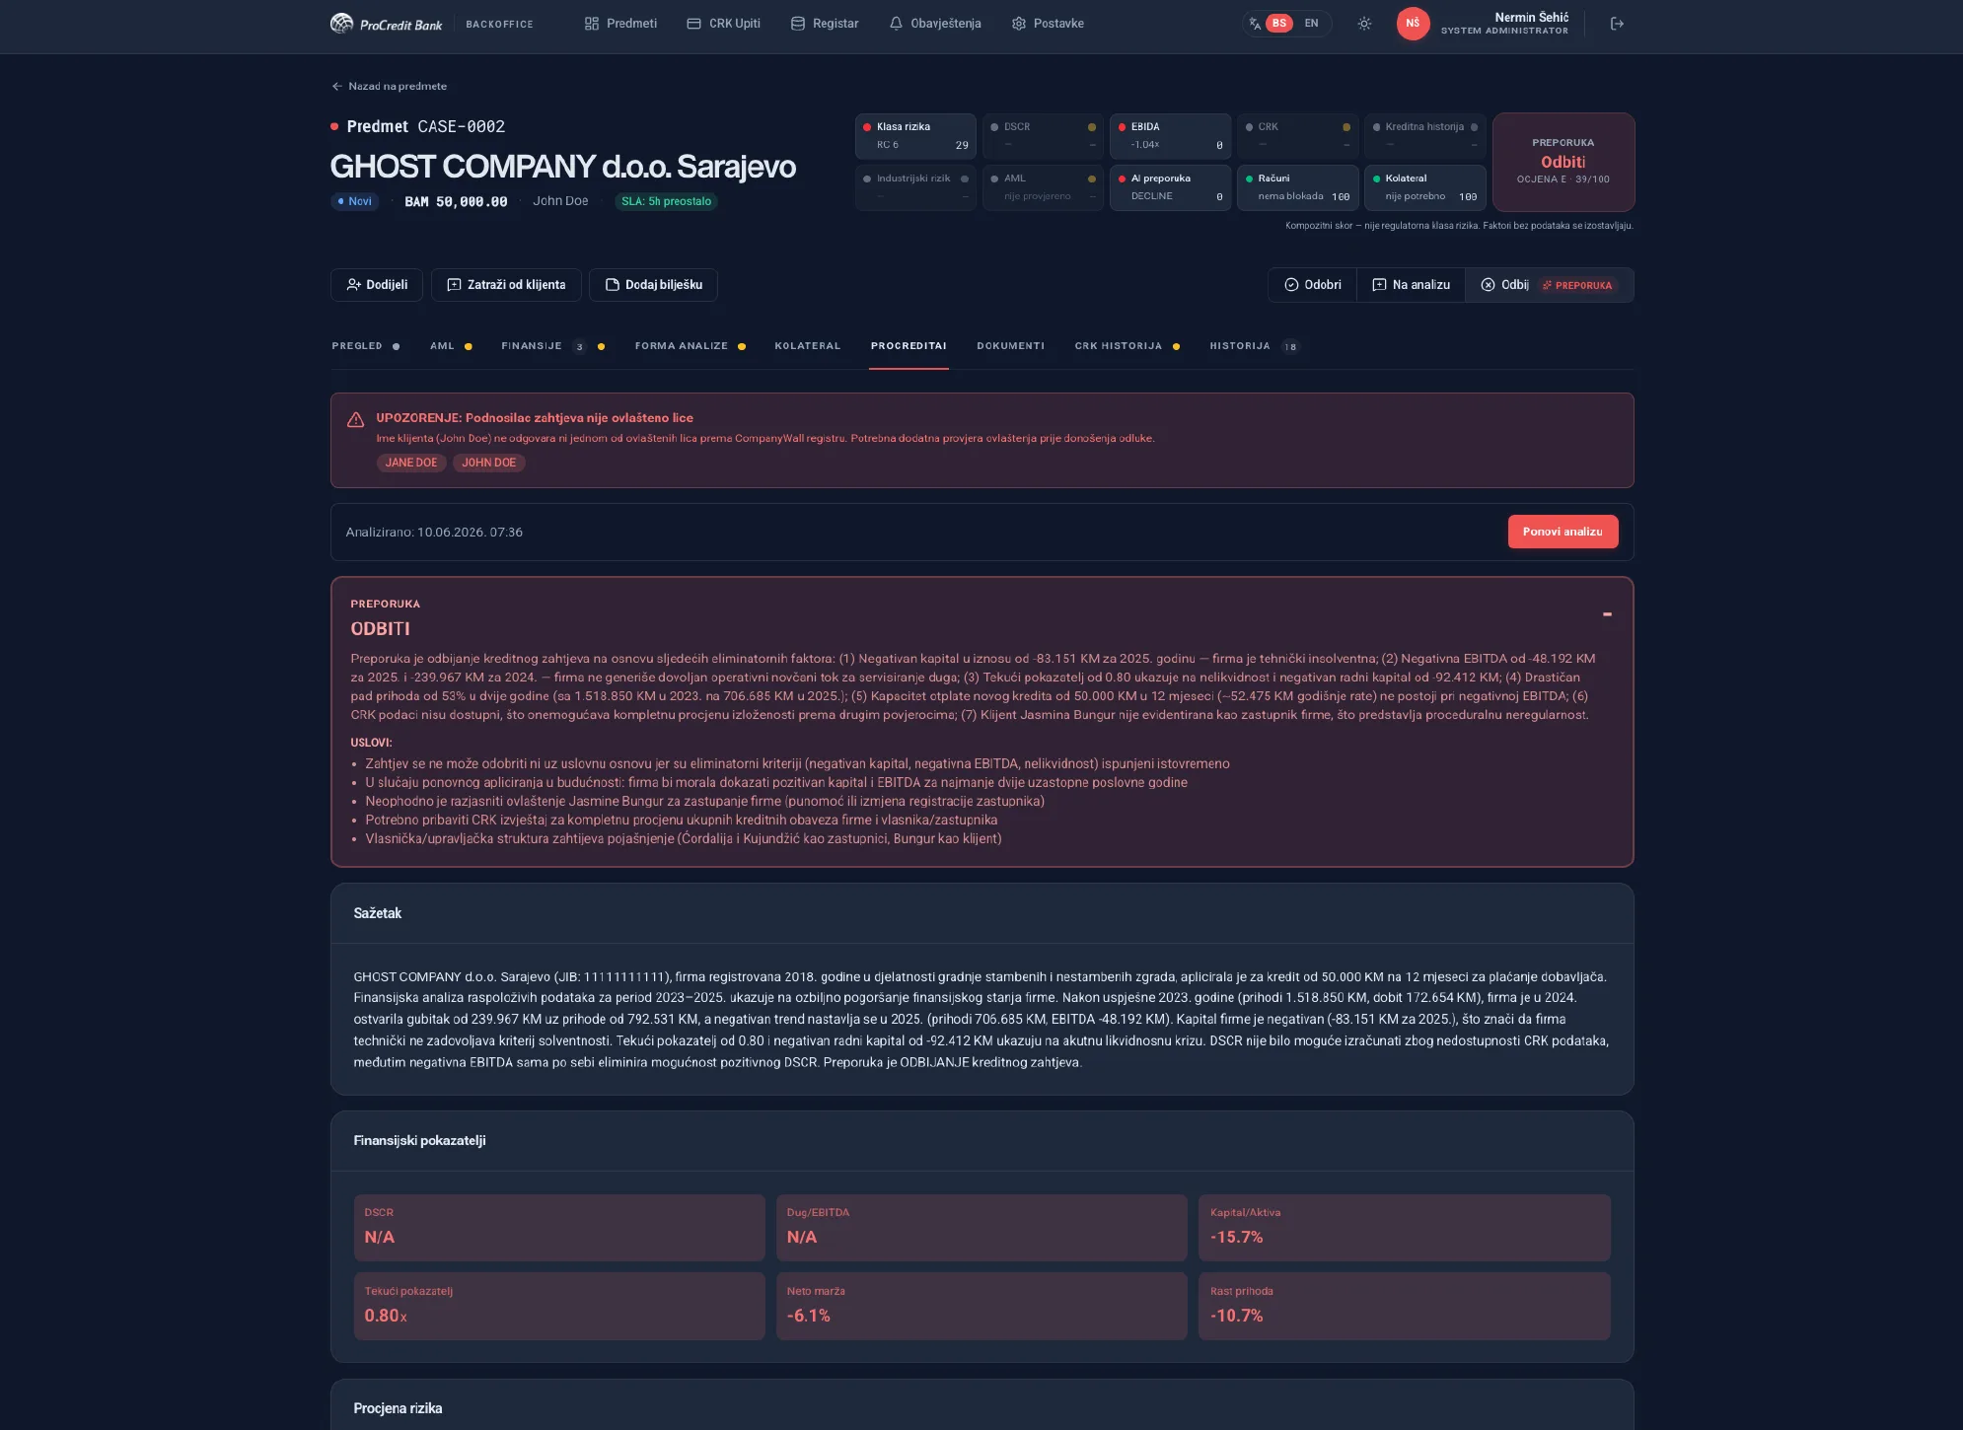Click the Neto marža -6.1% tile
1963x1430 pixels.
[981, 1306]
